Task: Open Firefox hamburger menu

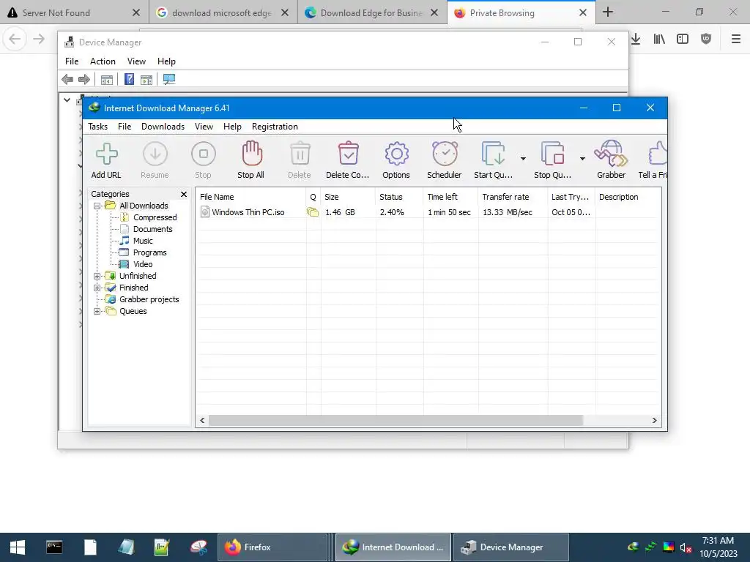Action: 735,40
